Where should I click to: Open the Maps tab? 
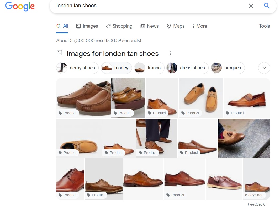[x=176, y=26]
